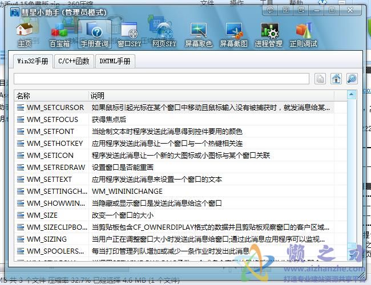Click the row icon for WM_SETCURSOR

pos(21,108)
